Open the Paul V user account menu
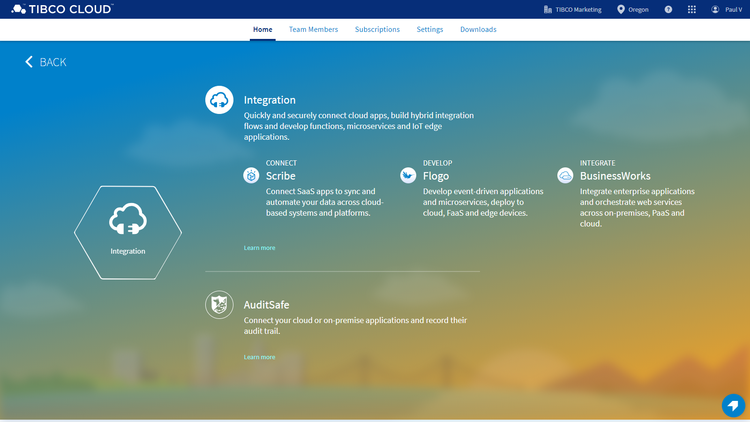 coord(726,9)
